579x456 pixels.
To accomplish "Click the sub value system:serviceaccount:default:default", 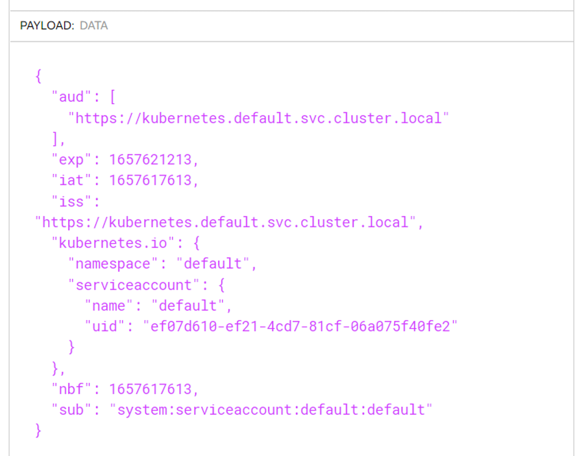I will click(271, 410).
